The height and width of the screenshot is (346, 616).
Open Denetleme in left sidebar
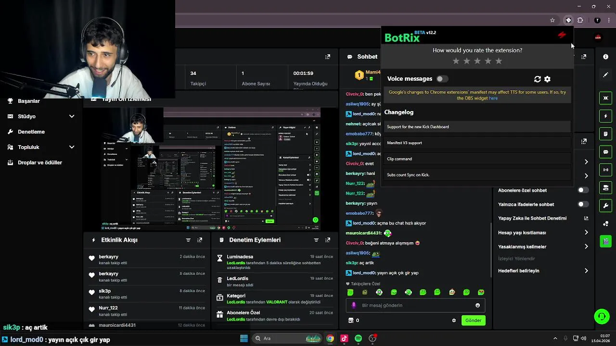click(31, 132)
